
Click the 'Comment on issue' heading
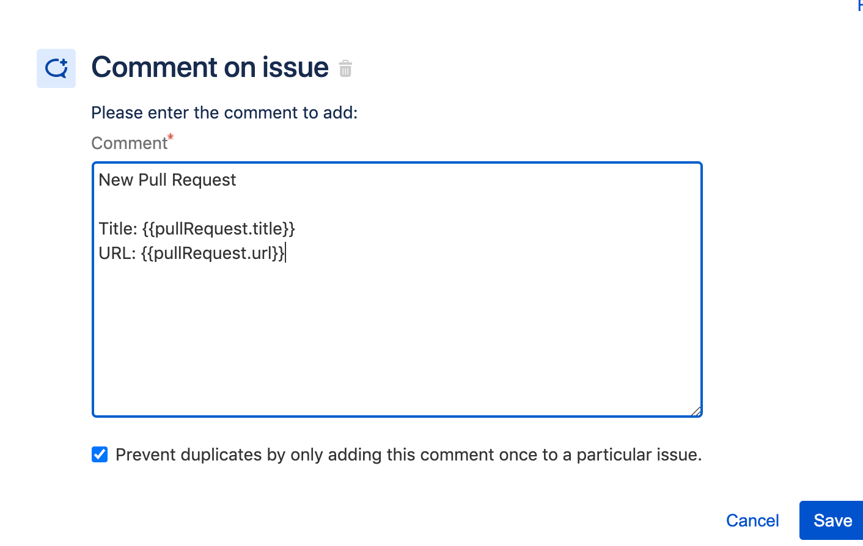click(210, 67)
